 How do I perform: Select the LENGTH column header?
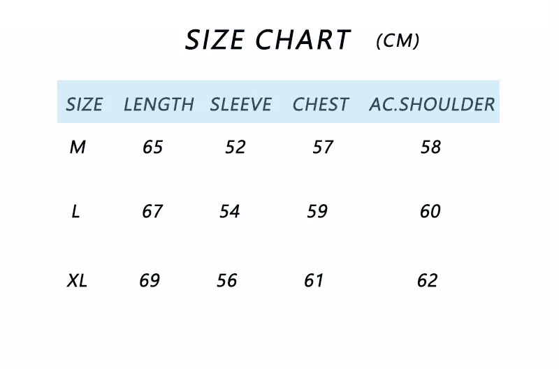click(159, 104)
